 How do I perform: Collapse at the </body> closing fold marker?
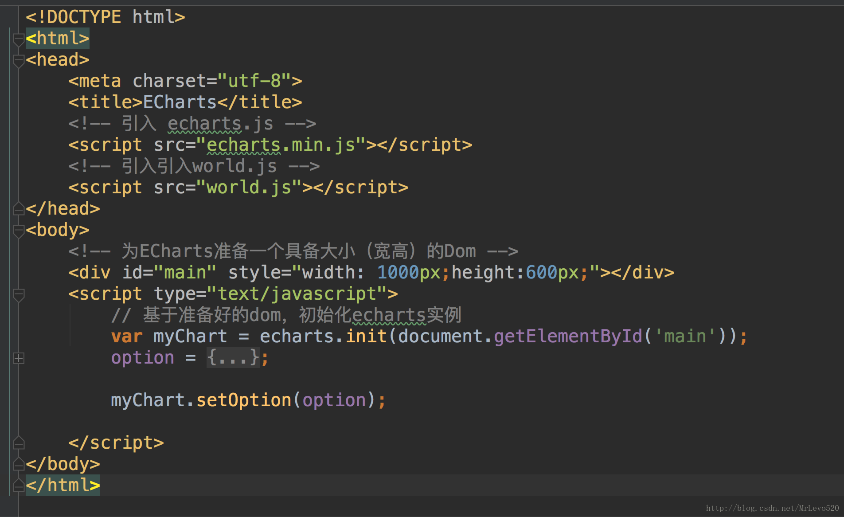point(18,464)
